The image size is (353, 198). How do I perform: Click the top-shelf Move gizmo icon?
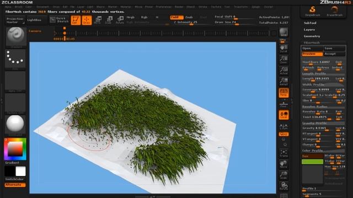98,20
